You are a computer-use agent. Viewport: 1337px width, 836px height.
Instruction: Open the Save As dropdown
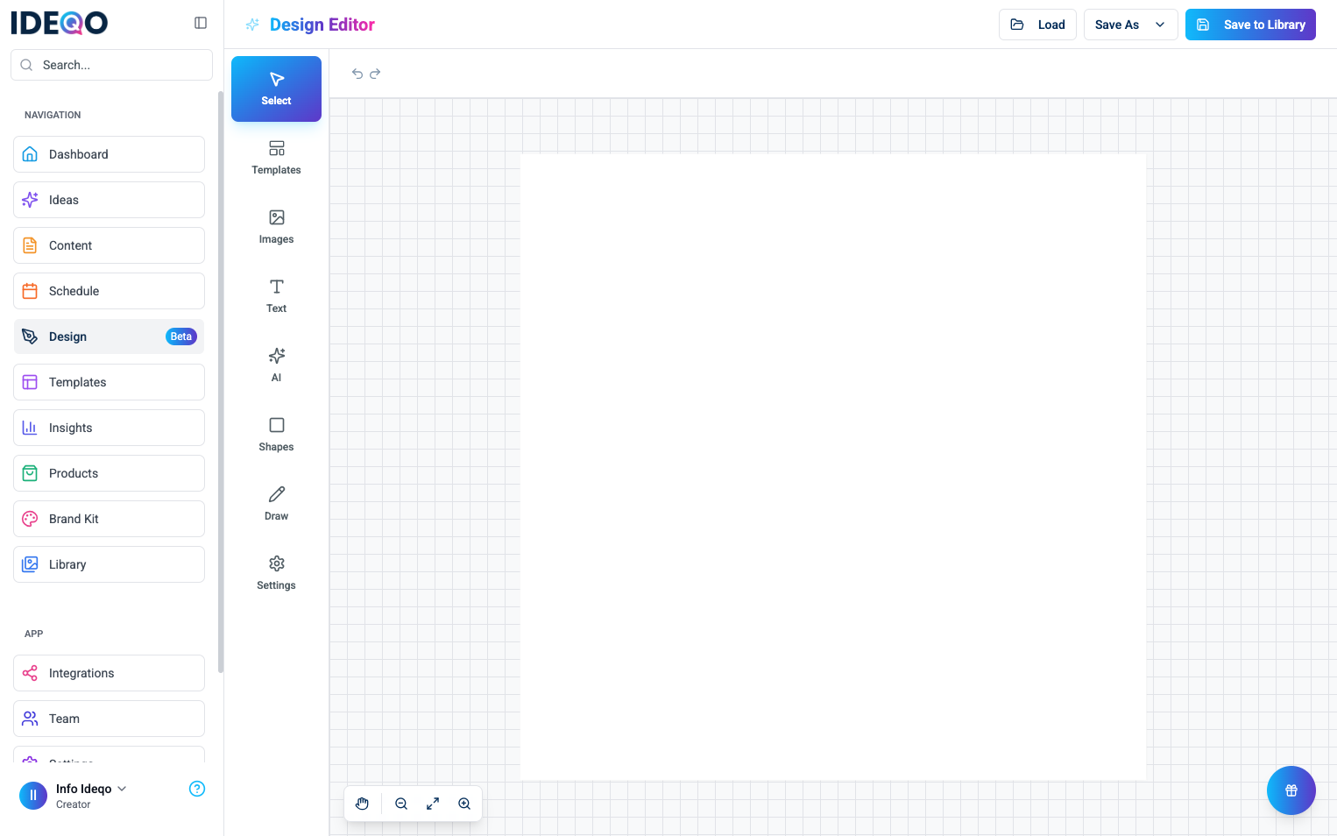tap(1130, 24)
